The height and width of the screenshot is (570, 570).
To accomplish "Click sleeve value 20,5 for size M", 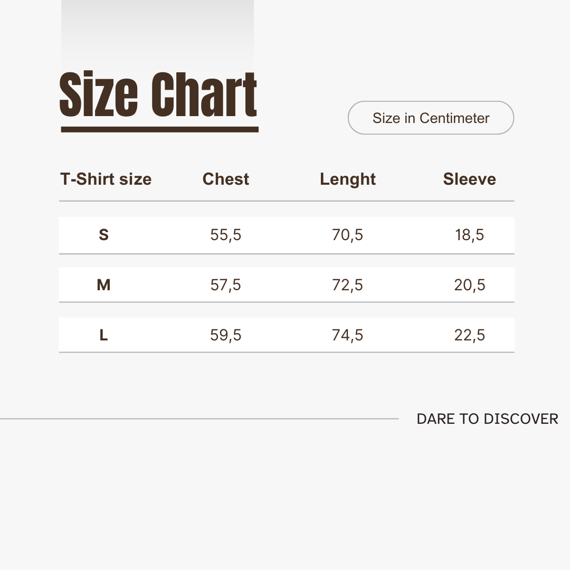I will click(469, 285).
